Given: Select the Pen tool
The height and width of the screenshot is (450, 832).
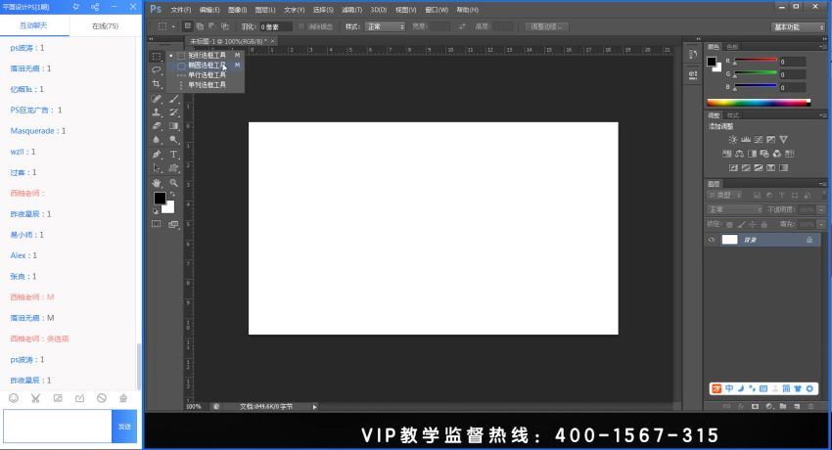Looking at the screenshot, I should pos(156,155).
